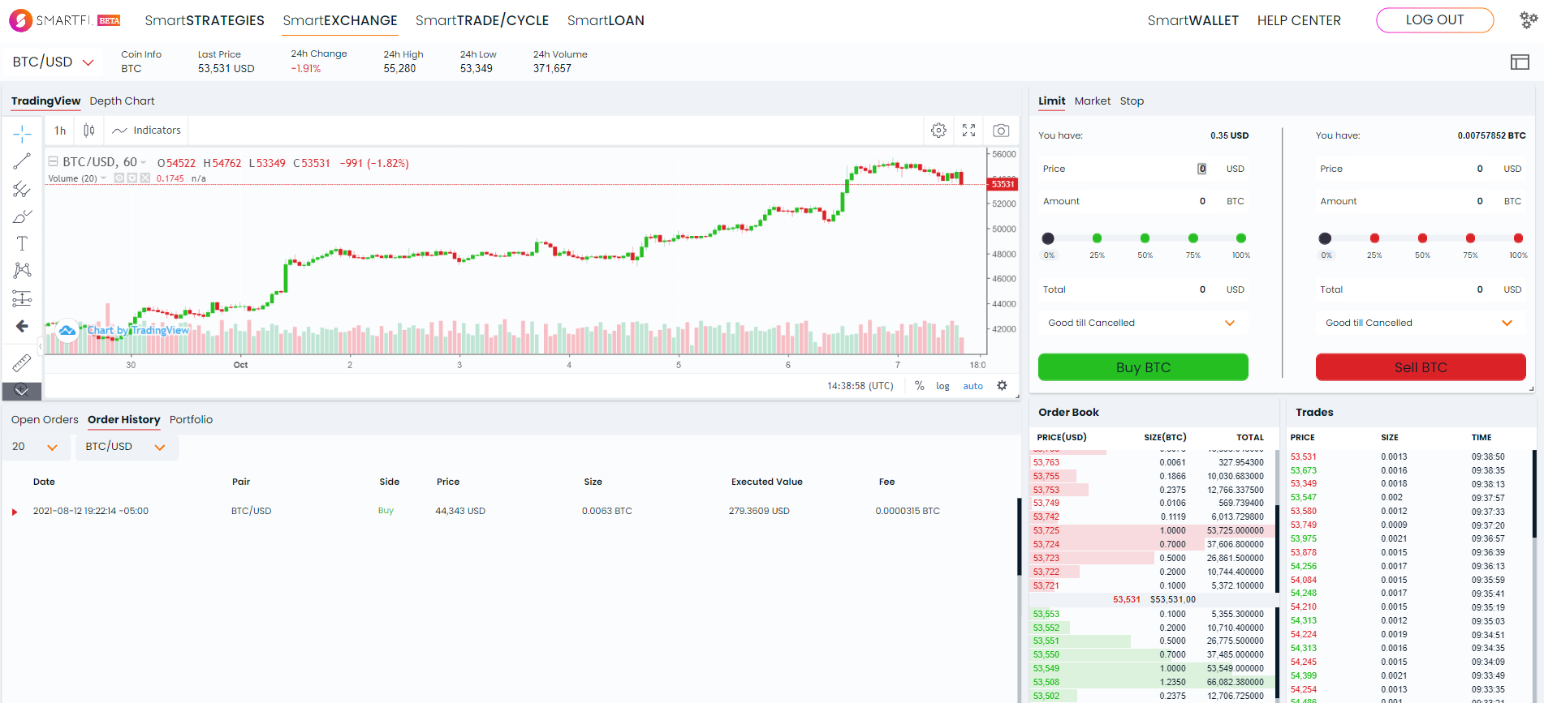Set buy amount slider to 100%

[x=1240, y=238]
